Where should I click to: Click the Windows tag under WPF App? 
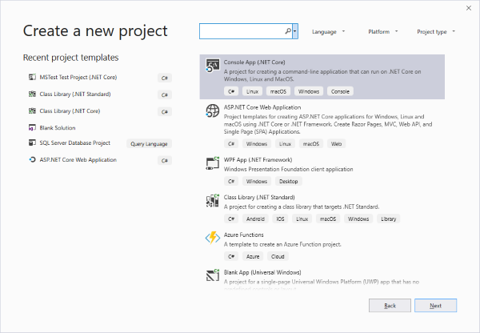[x=257, y=182]
